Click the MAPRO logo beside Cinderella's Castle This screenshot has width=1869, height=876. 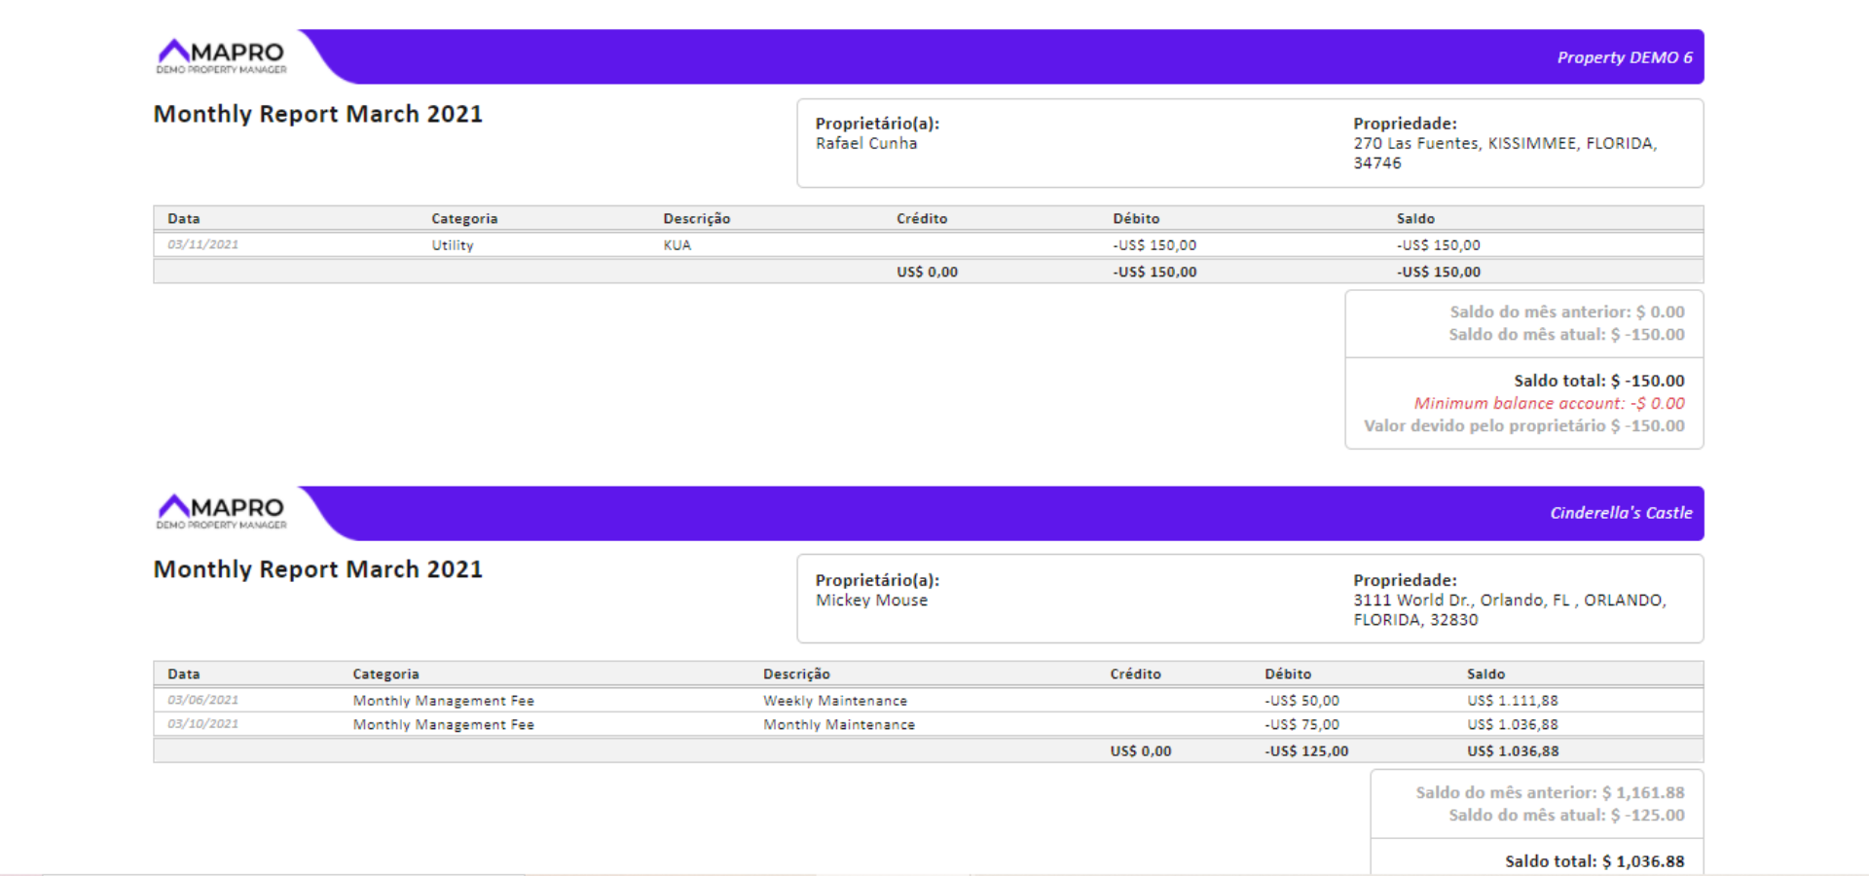(x=221, y=512)
